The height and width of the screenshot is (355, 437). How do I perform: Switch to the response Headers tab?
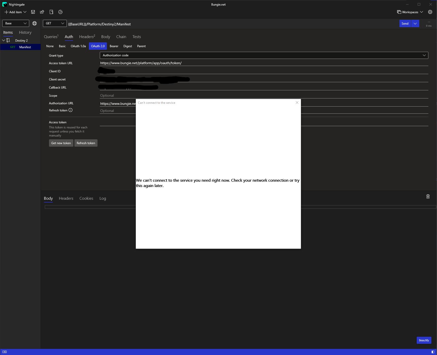(66, 198)
